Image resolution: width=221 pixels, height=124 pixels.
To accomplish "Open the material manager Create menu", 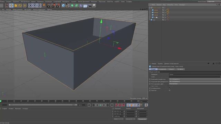I will (x=4, y=108).
